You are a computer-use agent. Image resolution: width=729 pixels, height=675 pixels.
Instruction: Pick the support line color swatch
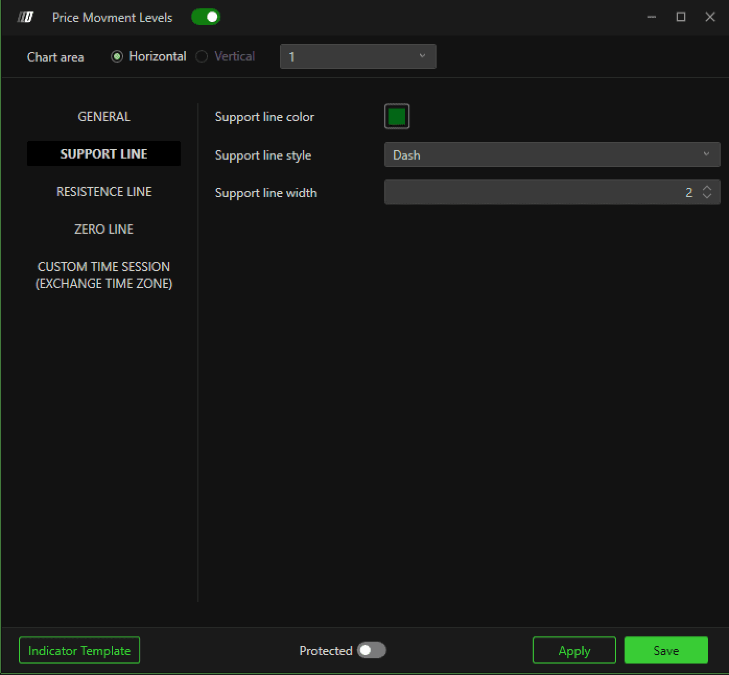tap(397, 116)
